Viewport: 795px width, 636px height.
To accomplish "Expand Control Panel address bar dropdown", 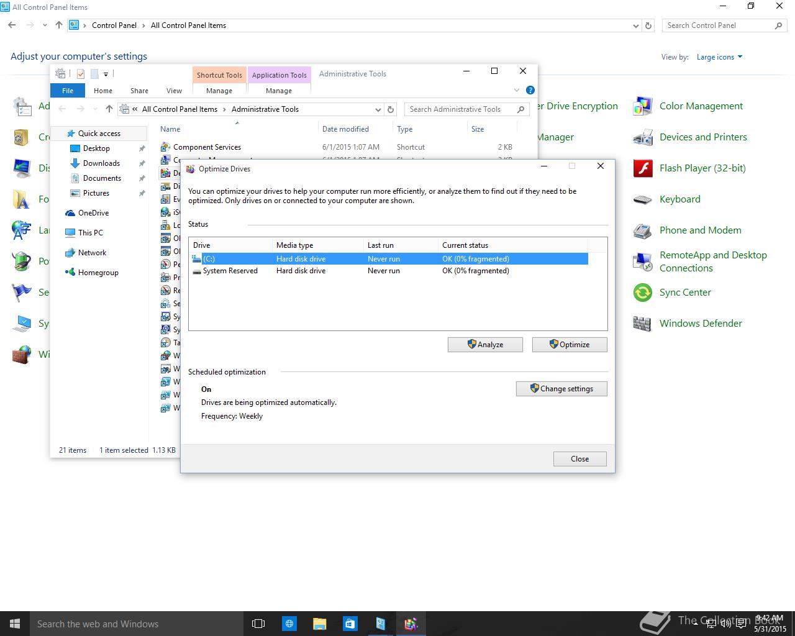I will tap(635, 25).
